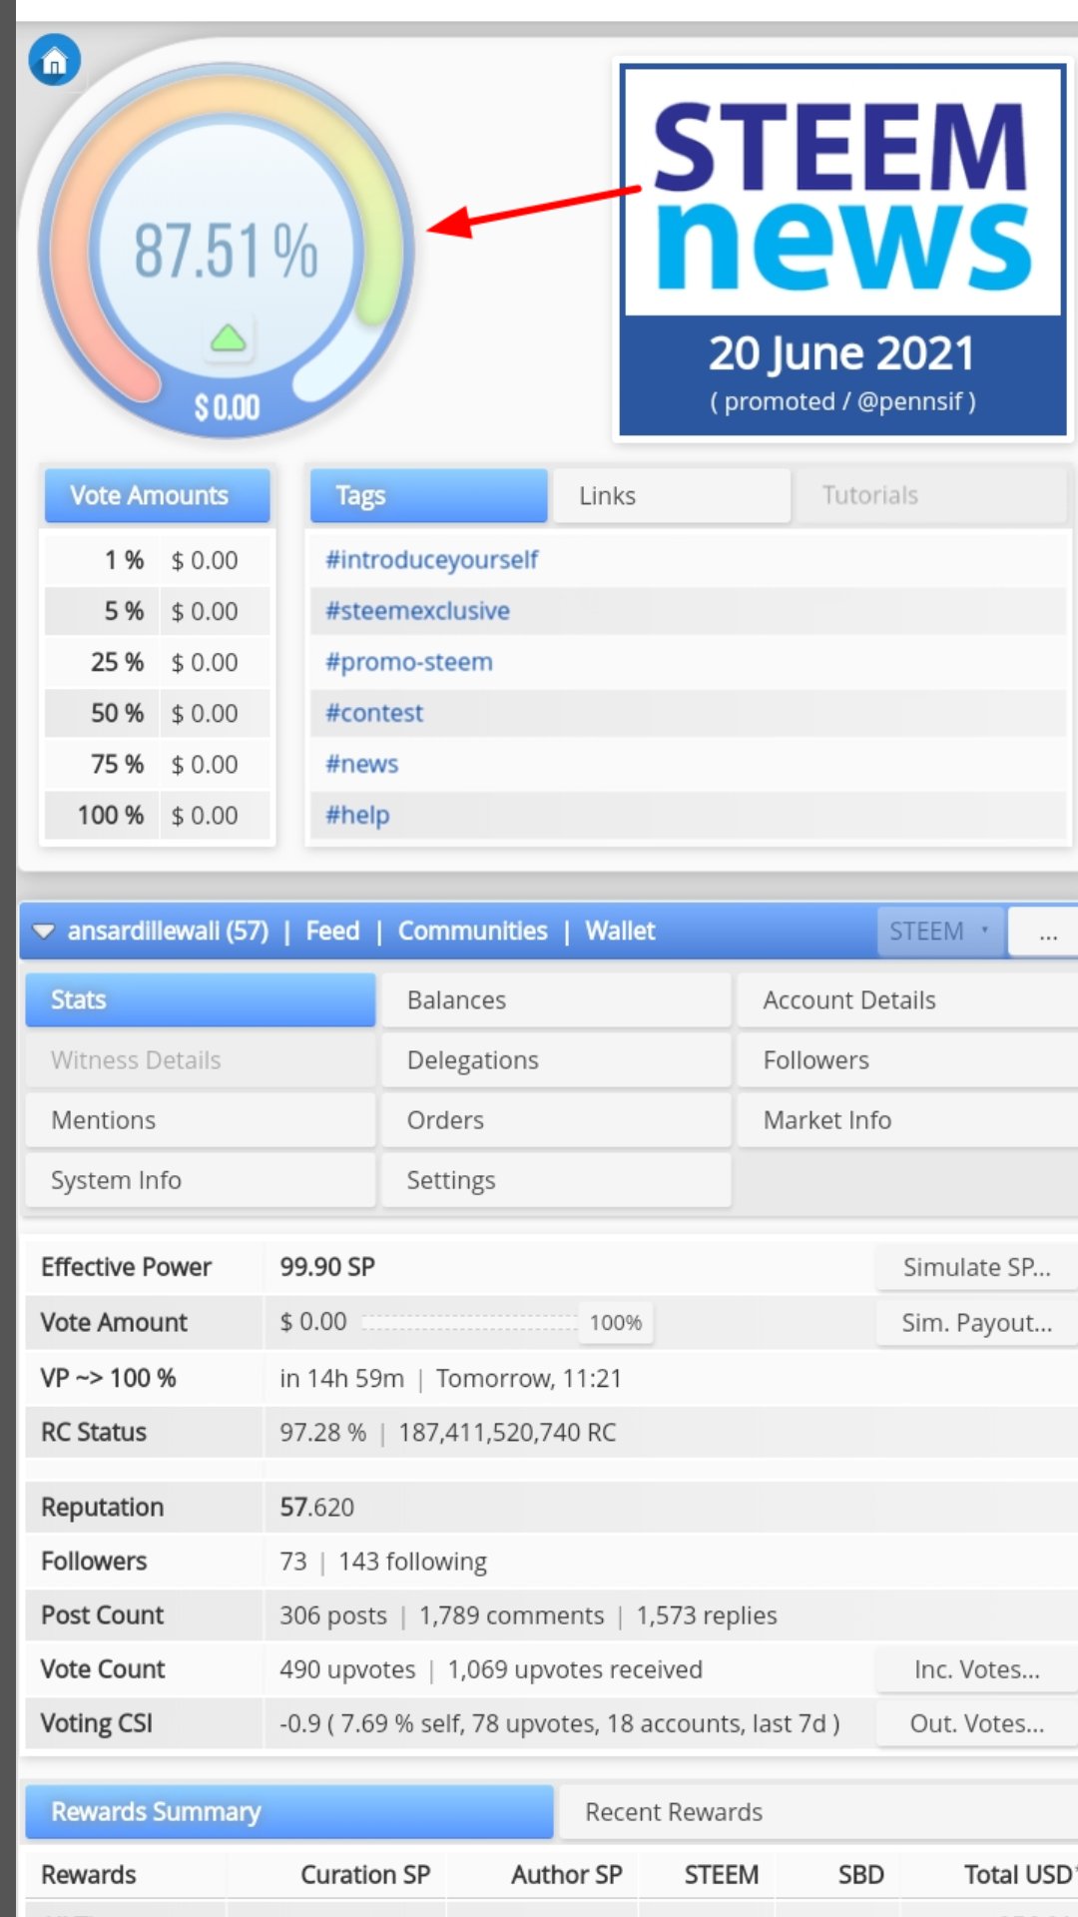Click the 100% vote weight label

(616, 1322)
